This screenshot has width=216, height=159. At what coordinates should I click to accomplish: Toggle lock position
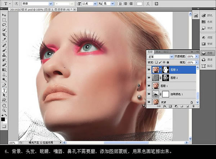[x=164, y=62]
